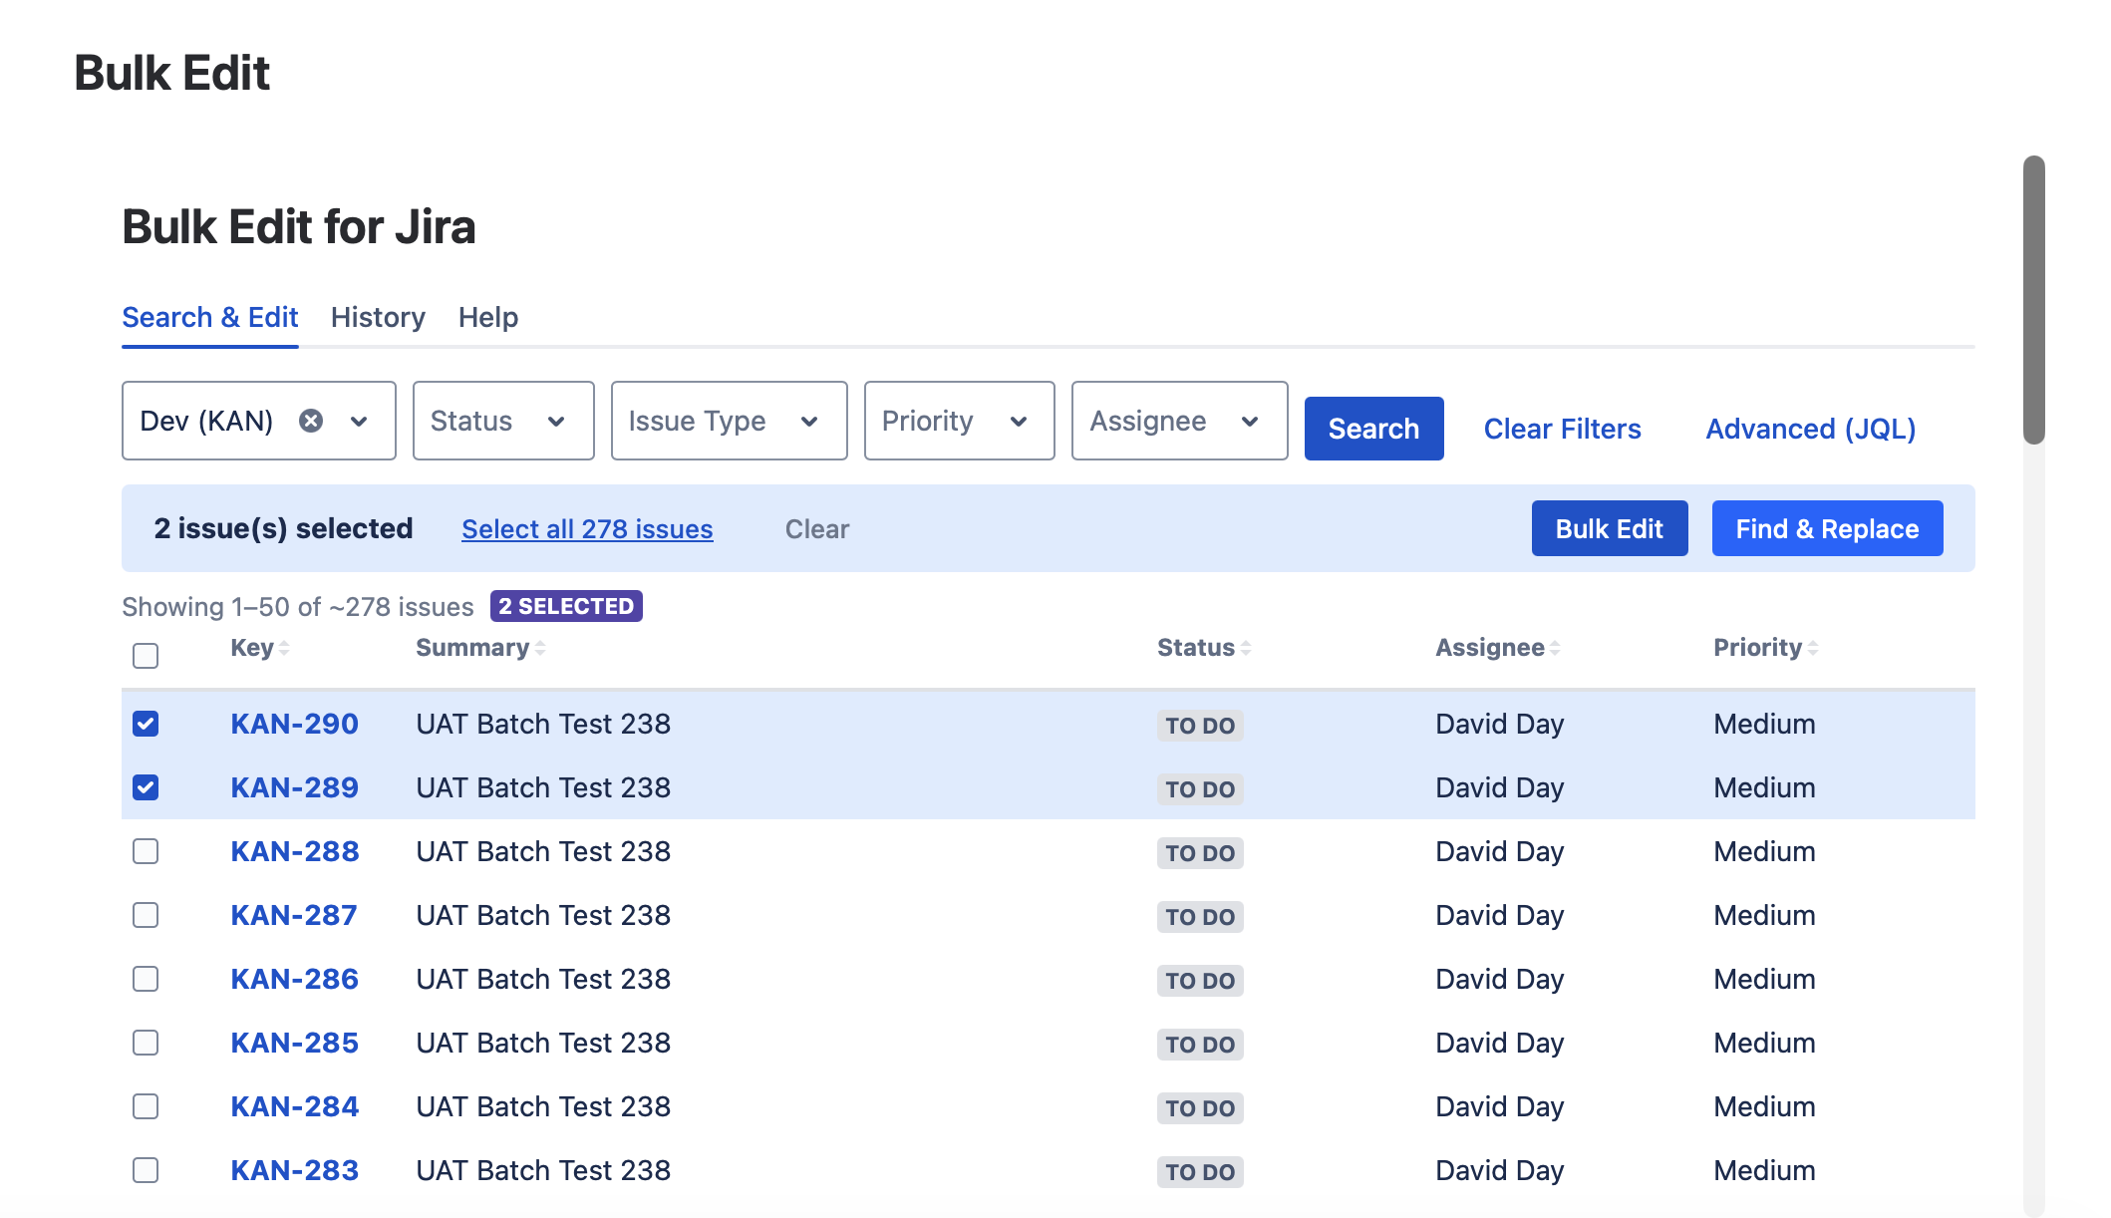Open issue KAN-283 link
The height and width of the screenshot is (1218, 2111).
point(294,1170)
